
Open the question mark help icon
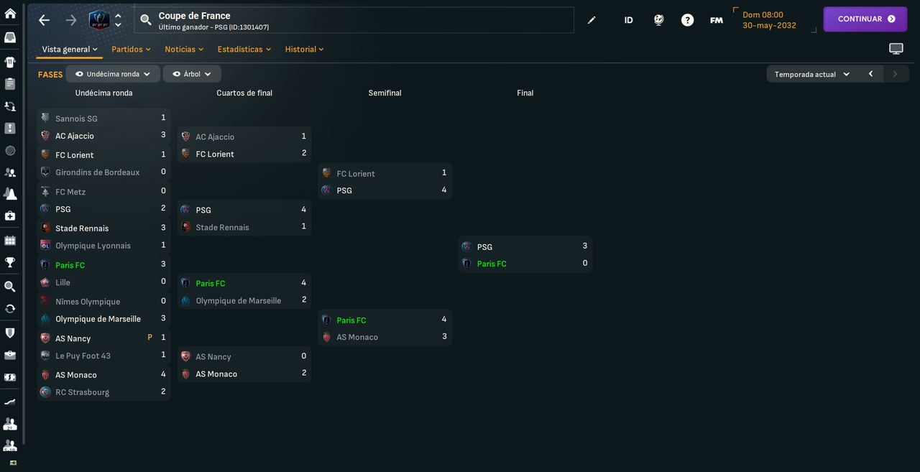pos(688,20)
